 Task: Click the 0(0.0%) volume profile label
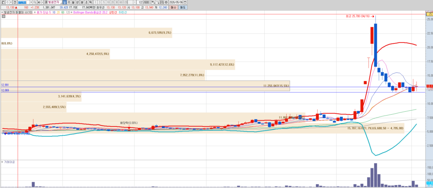[x=7, y=43]
